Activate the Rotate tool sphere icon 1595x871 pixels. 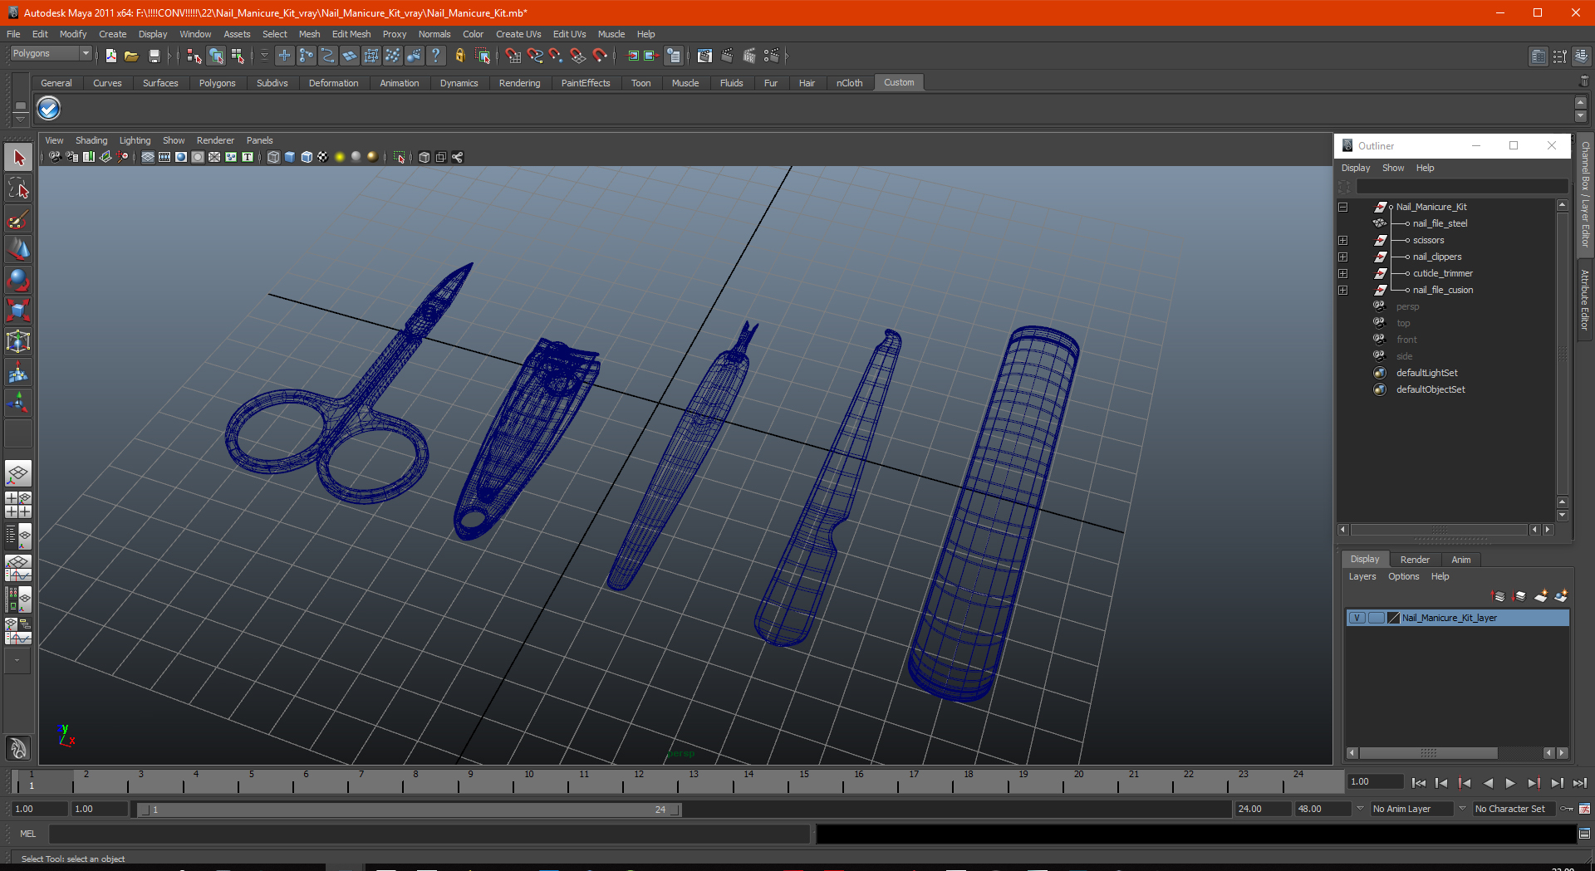click(18, 280)
